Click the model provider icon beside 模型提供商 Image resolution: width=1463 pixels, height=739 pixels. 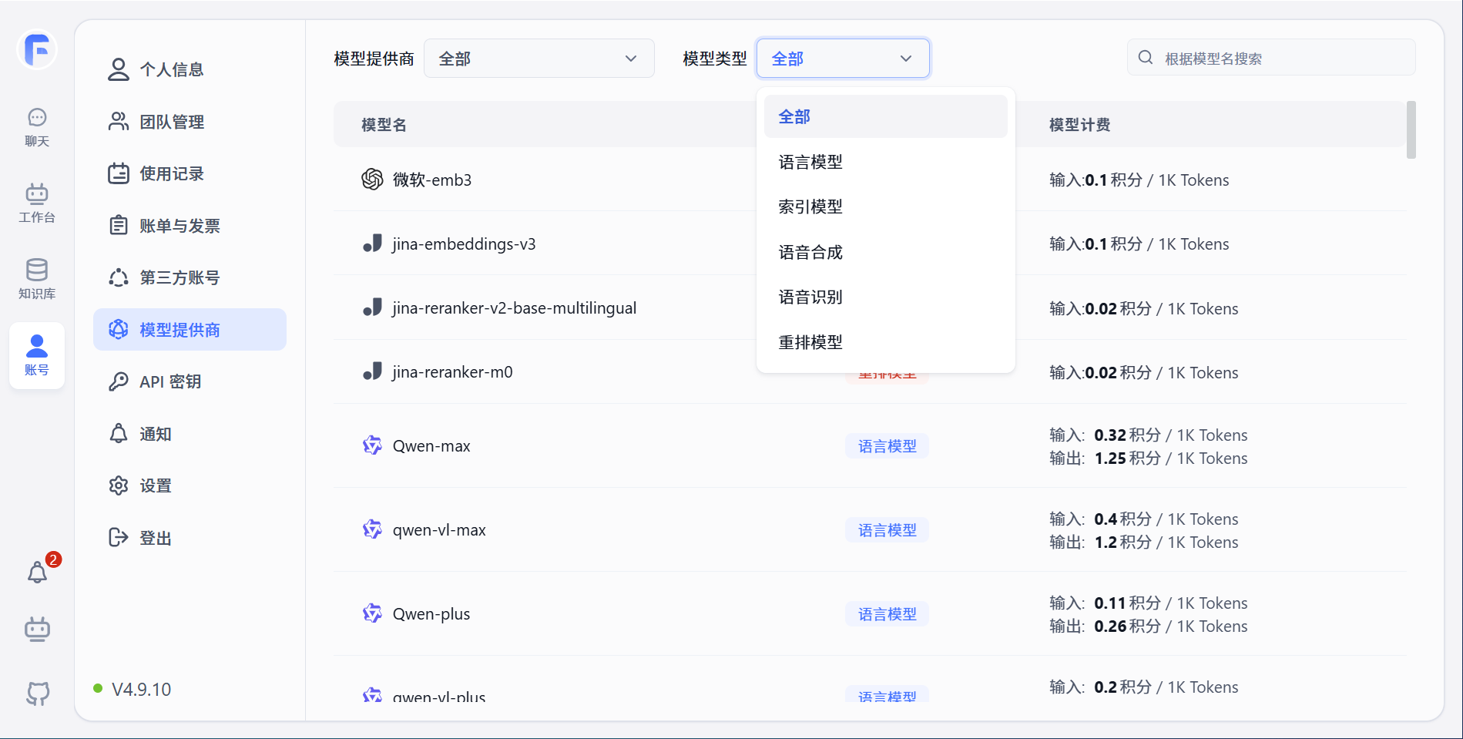click(x=118, y=330)
